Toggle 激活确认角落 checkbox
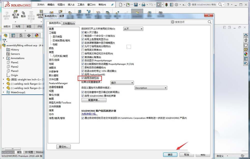Screen dimensions: 250x159 [x=82, y=57]
